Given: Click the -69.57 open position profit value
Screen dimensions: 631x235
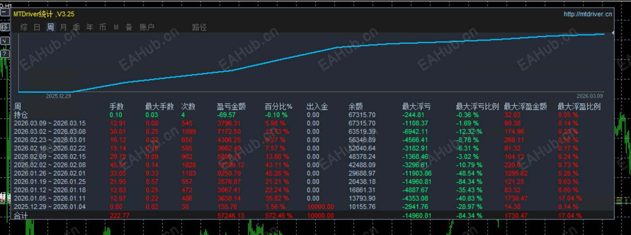Looking at the screenshot, I should coord(226,115).
